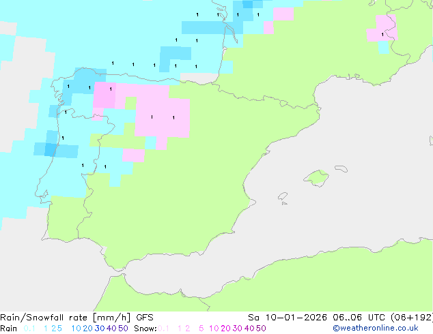The width and height of the screenshot is (433, 334).
Task: Click the weatheronline.co.uk copyright text
Action: (376, 329)
